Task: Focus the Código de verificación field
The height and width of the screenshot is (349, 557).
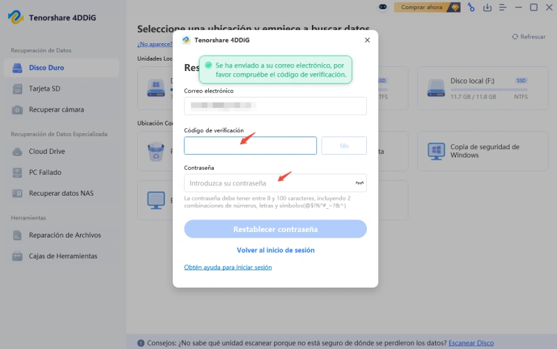Action: 250,146
